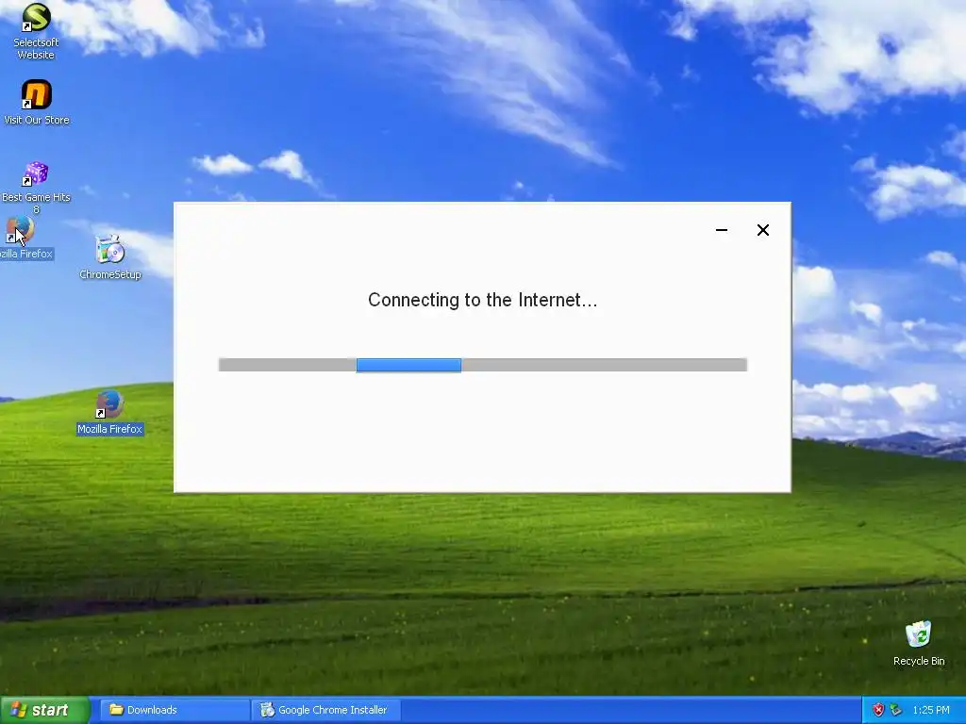Switch to Google Chrome Installer taskbar item

tap(326, 710)
